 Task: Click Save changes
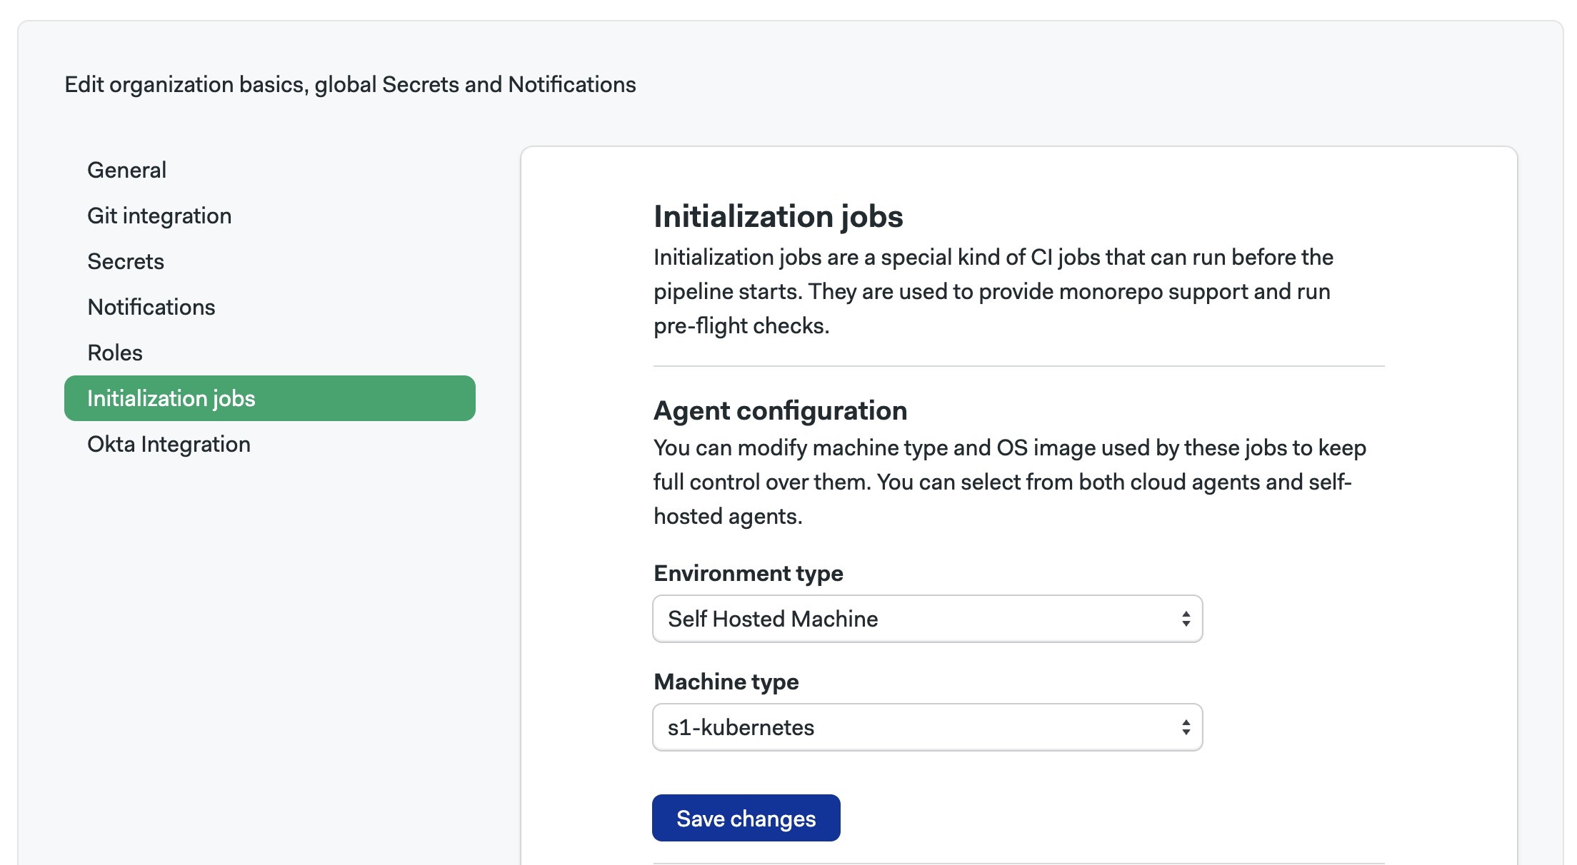pyautogui.click(x=746, y=818)
